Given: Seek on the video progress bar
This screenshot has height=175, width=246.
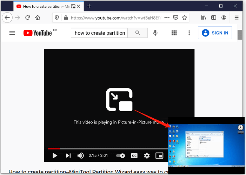Looking at the screenshot, I should pos(108,149).
